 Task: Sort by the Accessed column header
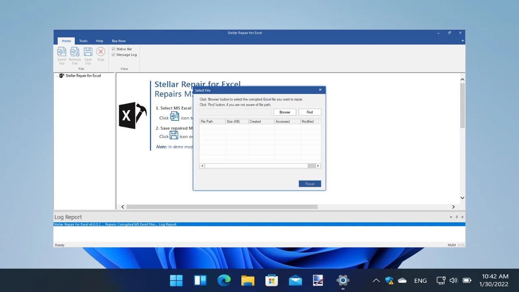point(287,121)
